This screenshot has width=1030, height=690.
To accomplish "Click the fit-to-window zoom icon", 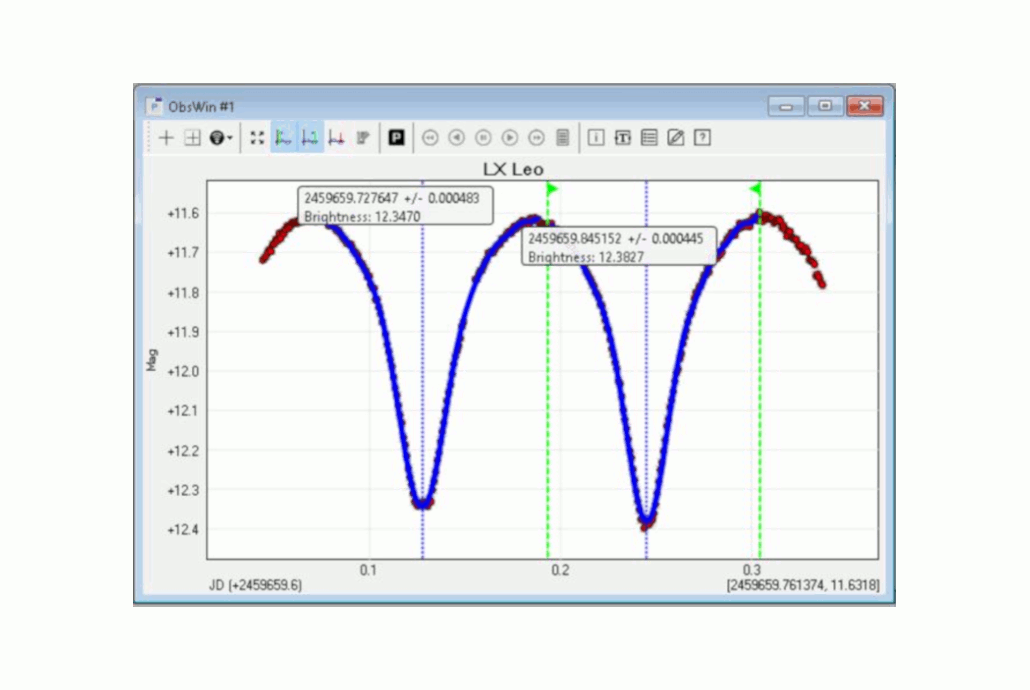I will coord(257,138).
